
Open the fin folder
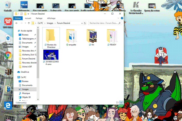click(92, 37)
